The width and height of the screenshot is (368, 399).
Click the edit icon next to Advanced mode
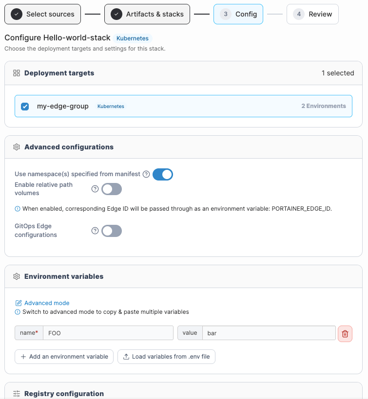19,303
